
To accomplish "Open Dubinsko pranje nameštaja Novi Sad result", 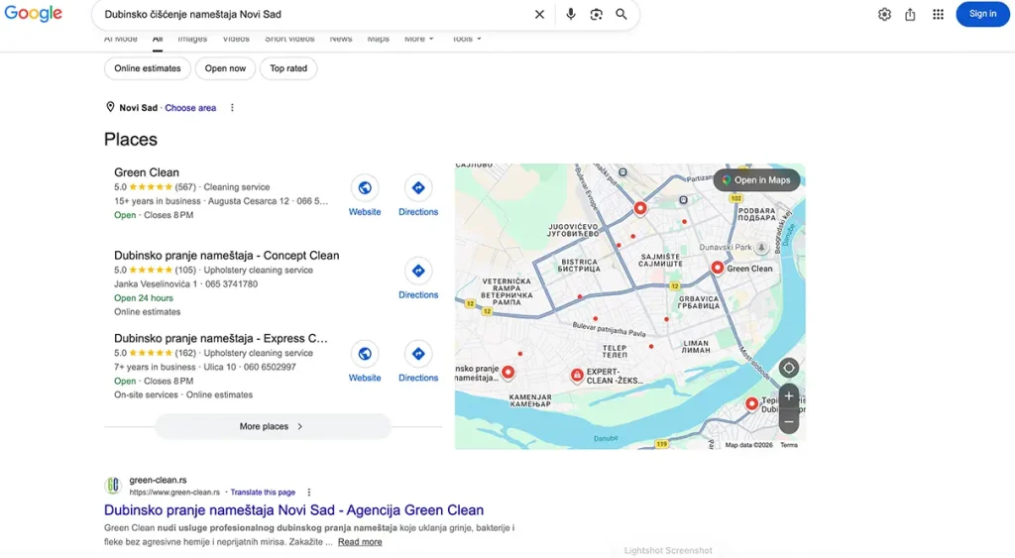I will point(293,510).
